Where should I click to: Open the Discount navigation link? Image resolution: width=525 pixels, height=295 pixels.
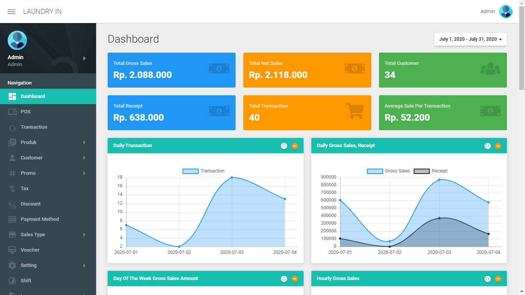tap(30, 204)
